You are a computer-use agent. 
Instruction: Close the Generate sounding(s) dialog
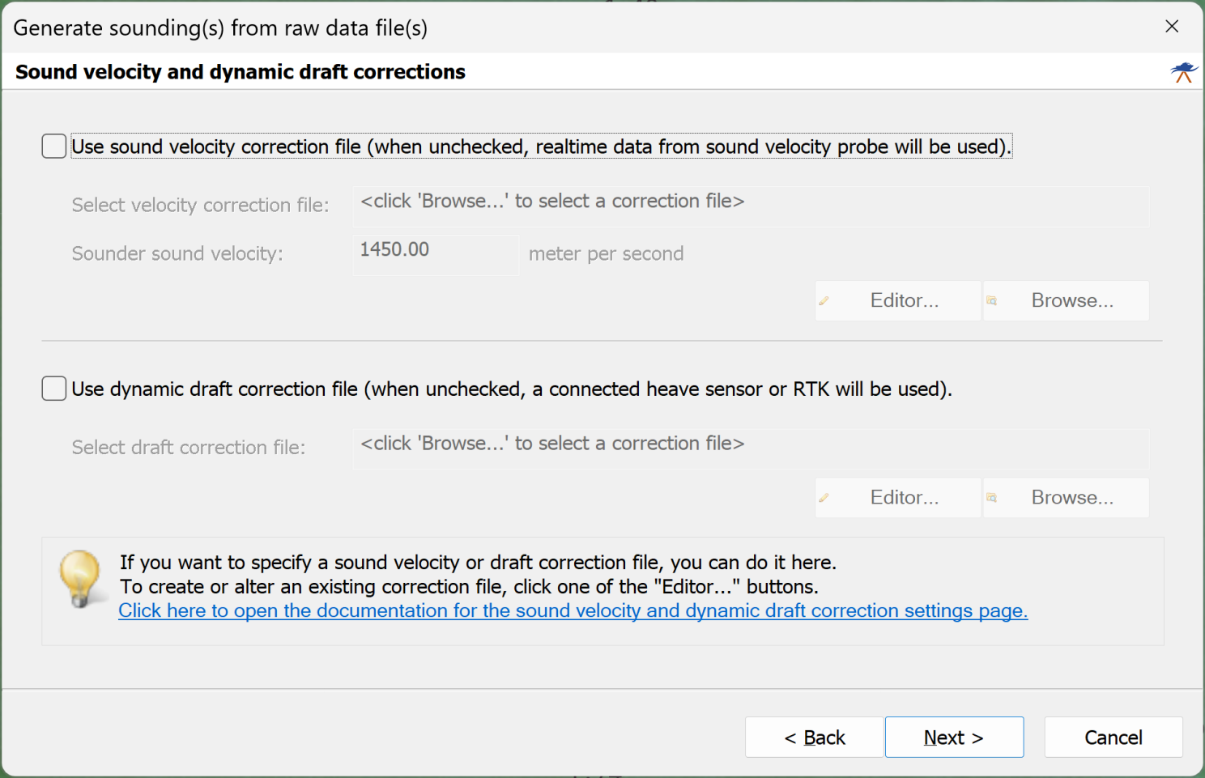coord(1172,27)
